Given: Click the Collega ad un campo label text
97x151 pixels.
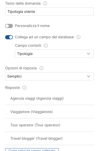Looking at the screenshot, I should (x=44, y=37).
